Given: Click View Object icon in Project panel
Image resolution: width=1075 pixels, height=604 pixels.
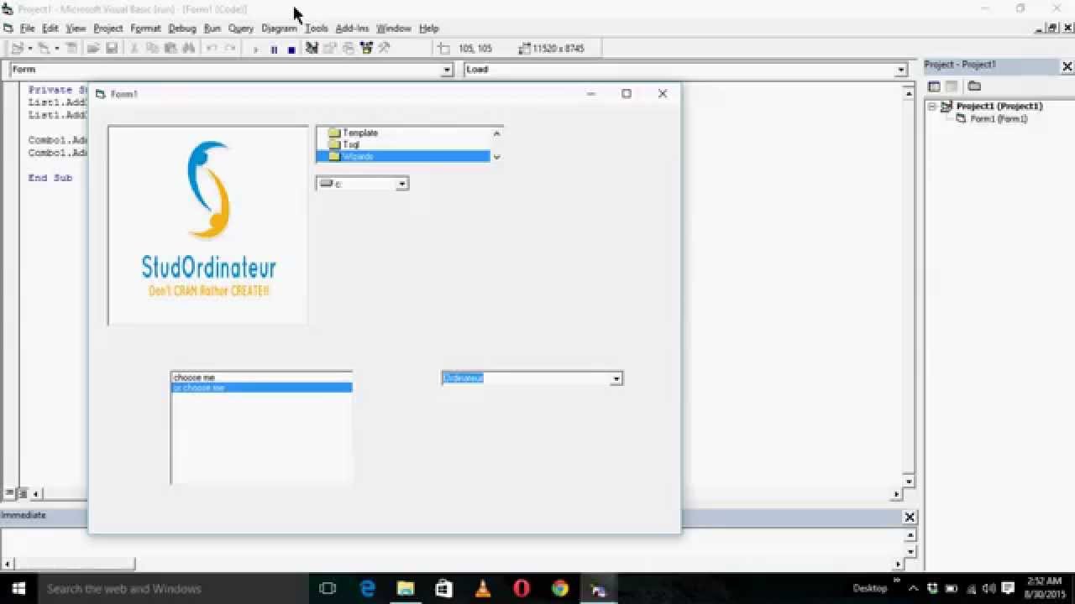Looking at the screenshot, I should (x=952, y=86).
